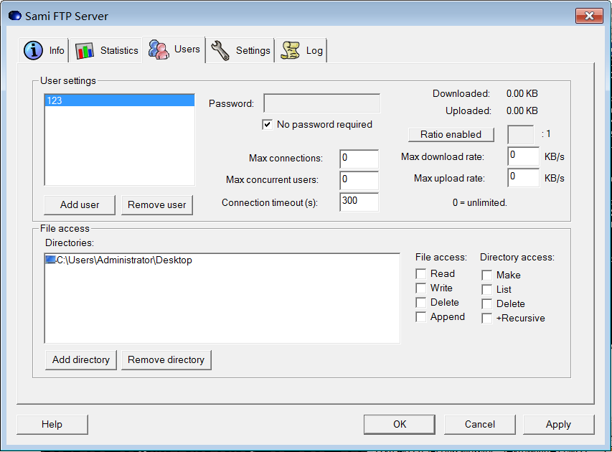Click the Desktop directory monitor icon
The width and height of the screenshot is (612, 452).
coord(50,260)
